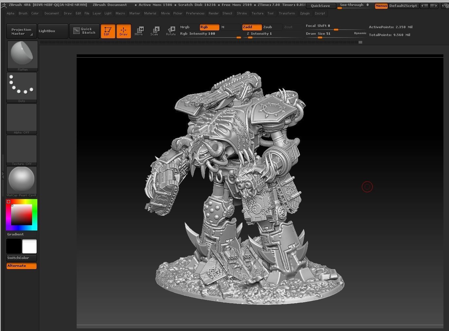Open the LightBox browser
Screen dimensions: 449x331
tap(53, 31)
